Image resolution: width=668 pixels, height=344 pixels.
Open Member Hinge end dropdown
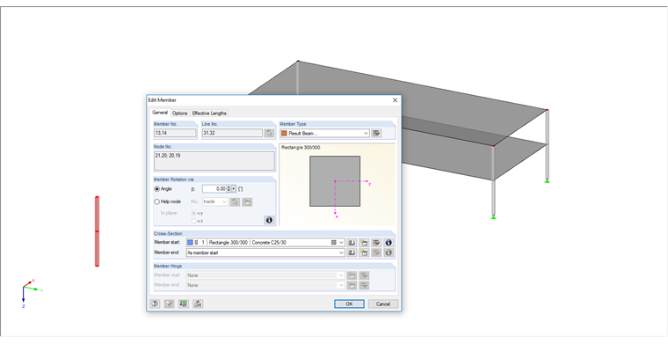[341, 285]
